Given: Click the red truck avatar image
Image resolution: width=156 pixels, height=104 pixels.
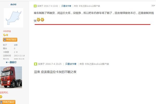Looking at the screenshot, I should pyautogui.click(x=11, y=77).
